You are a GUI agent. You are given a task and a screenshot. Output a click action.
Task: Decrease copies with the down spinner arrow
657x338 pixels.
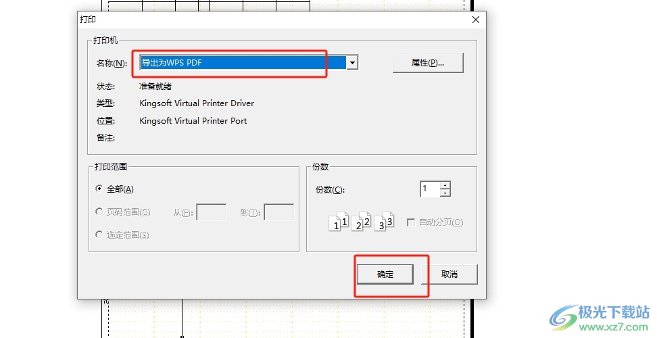(445, 193)
